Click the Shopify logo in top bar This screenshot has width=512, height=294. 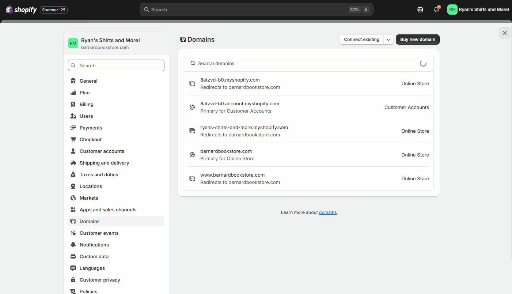pyautogui.click(x=21, y=10)
